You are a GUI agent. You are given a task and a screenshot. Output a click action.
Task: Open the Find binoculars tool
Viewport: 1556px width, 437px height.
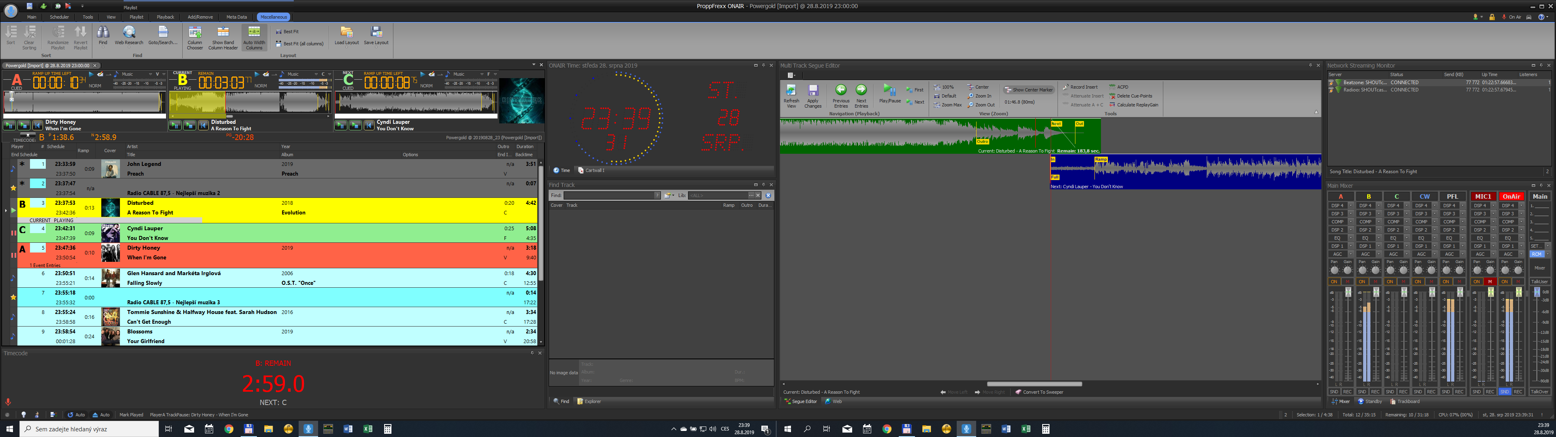point(103,36)
